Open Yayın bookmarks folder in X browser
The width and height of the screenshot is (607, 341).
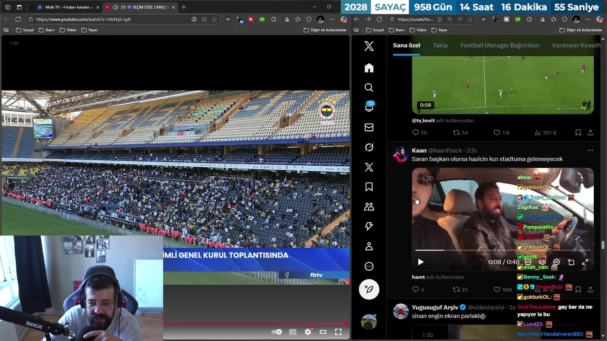pos(439,30)
